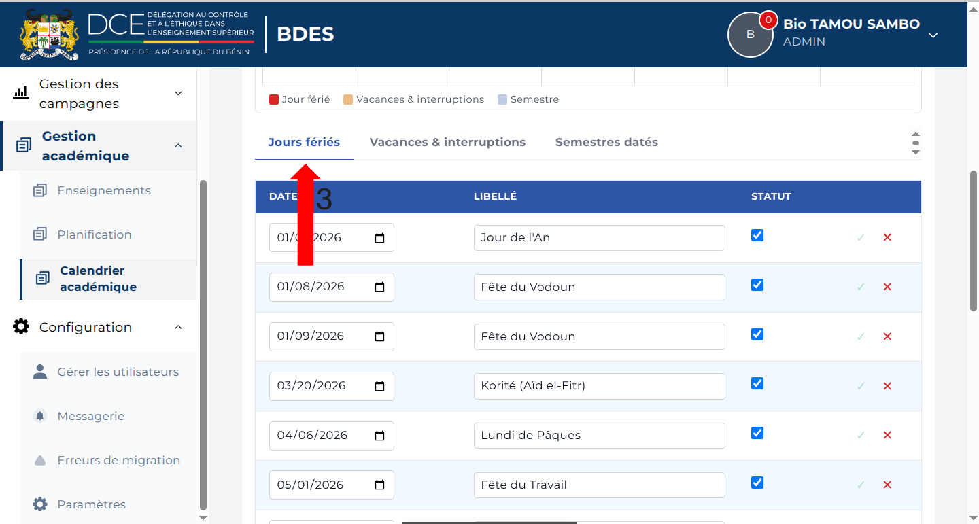This screenshot has height=524, width=979.
Task: Click the green confirm checkmark for Korité row
Action: coord(861,386)
